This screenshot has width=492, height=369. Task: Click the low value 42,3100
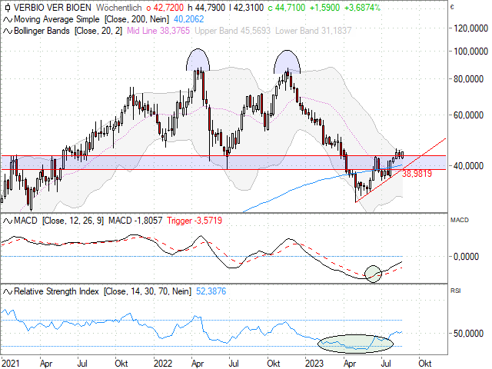248,8
